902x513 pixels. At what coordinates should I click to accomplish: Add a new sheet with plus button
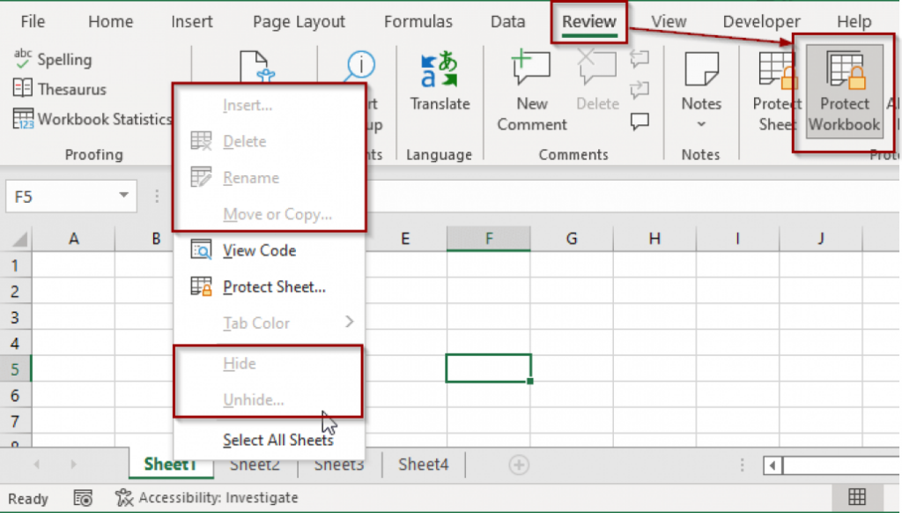(x=518, y=465)
